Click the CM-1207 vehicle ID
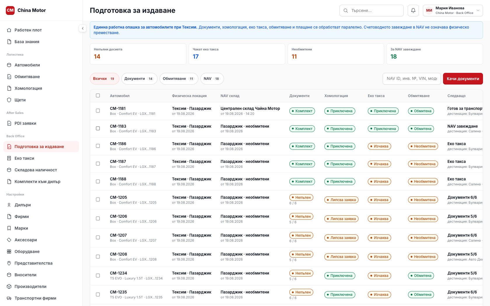Image resolution: width=490 pixels, height=306 pixels. click(x=118, y=235)
